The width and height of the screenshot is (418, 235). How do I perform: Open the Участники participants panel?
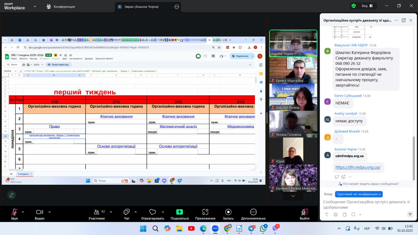pyautogui.click(x=97, y=212)
